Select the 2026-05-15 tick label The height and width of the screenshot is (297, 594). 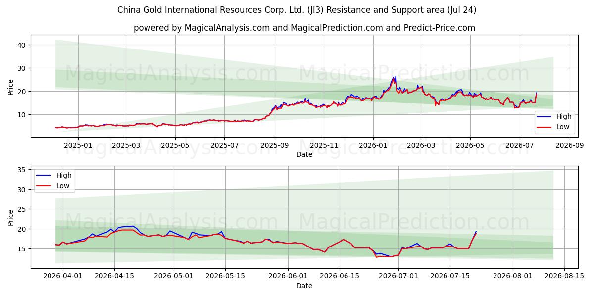(x=226, y=276)
